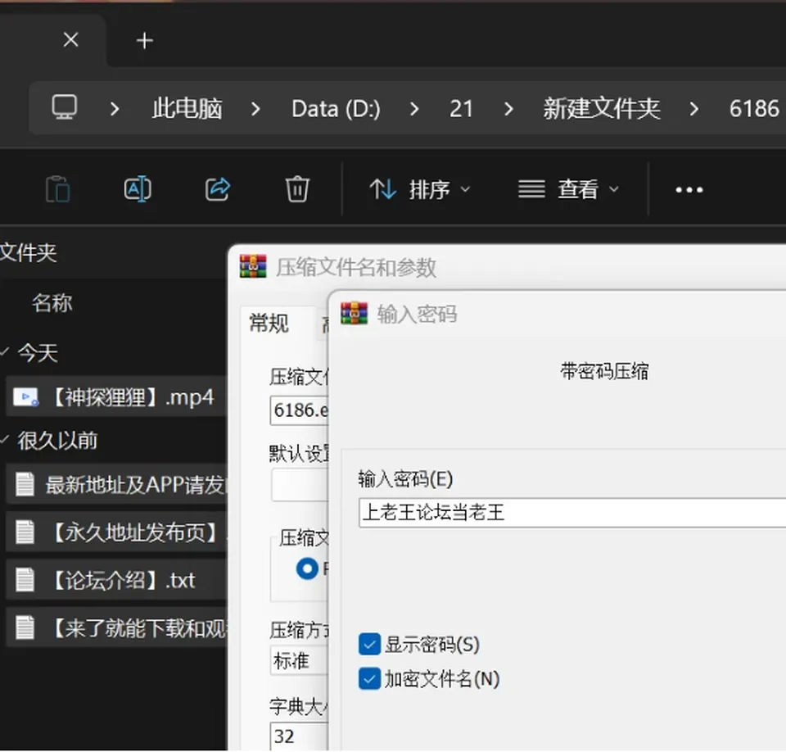The image size is (786, 752).
Task: Click the share icon in Explorer toolbar
Action: click(x=218, y=189)
